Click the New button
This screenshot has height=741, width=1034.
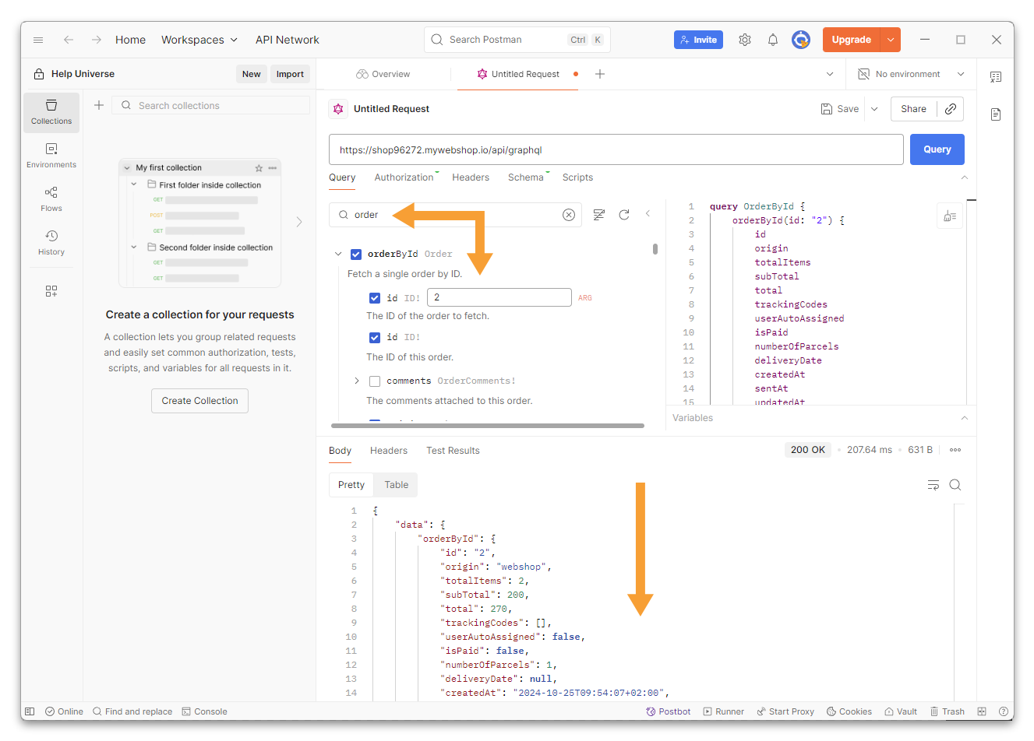click(x=251, y=74)
